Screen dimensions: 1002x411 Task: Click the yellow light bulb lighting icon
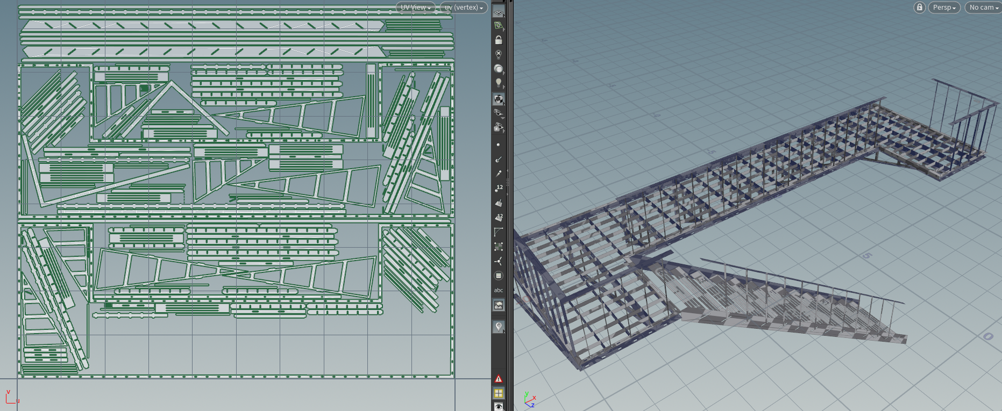pos(499,83)
